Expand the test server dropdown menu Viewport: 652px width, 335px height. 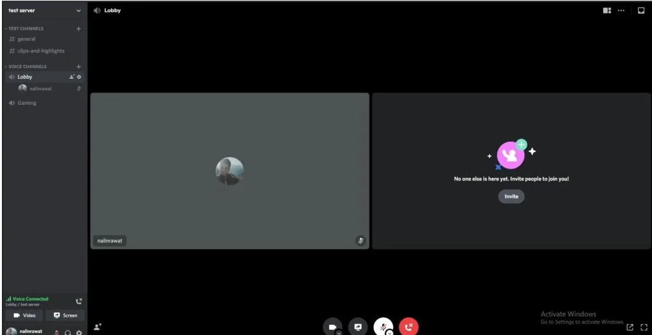(78, 11)
